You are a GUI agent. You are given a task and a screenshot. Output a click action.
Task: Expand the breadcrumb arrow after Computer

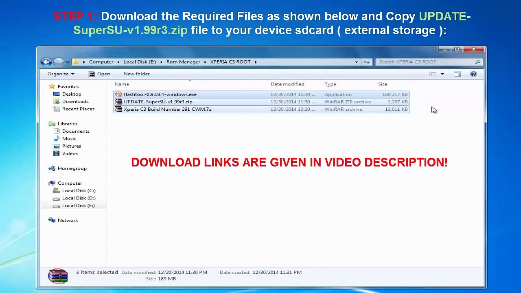coord(118,62)
